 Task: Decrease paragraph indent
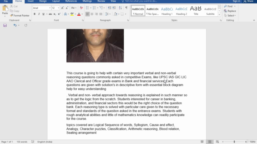click(110, 8)
